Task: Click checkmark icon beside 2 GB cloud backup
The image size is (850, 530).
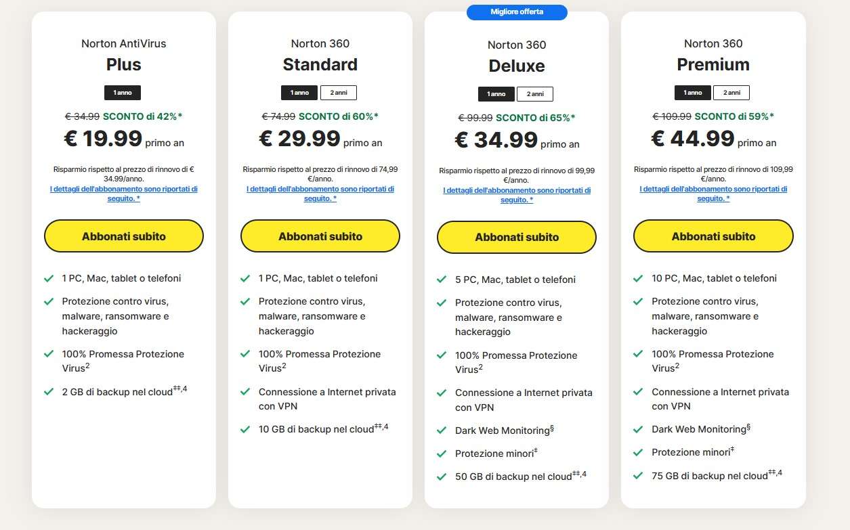Action: pos(49,392)
